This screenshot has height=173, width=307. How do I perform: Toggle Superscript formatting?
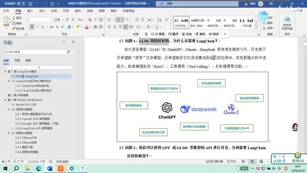[x=63, y=27]
